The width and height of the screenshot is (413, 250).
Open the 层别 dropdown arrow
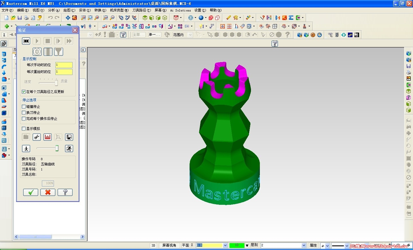[x=304, y=245]
